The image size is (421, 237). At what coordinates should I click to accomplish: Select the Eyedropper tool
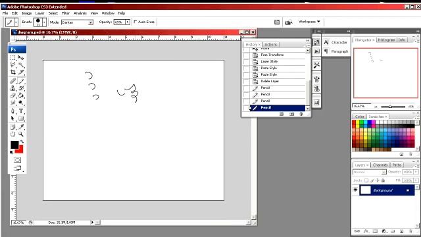(x=21, y=127)
